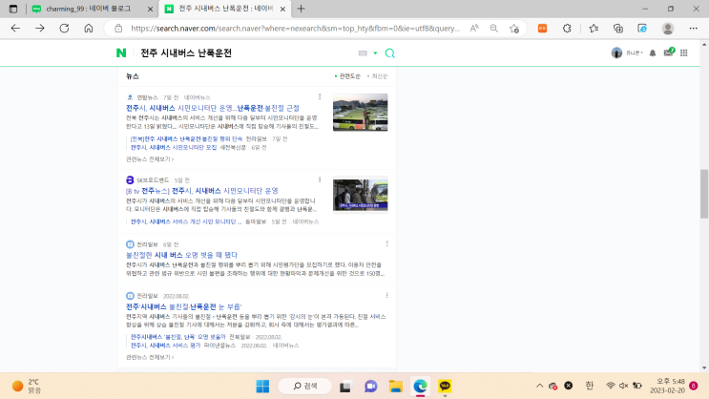Toggle Korean input mode 한 indicator
Screen dimensions: 709x399
[589, 386]
